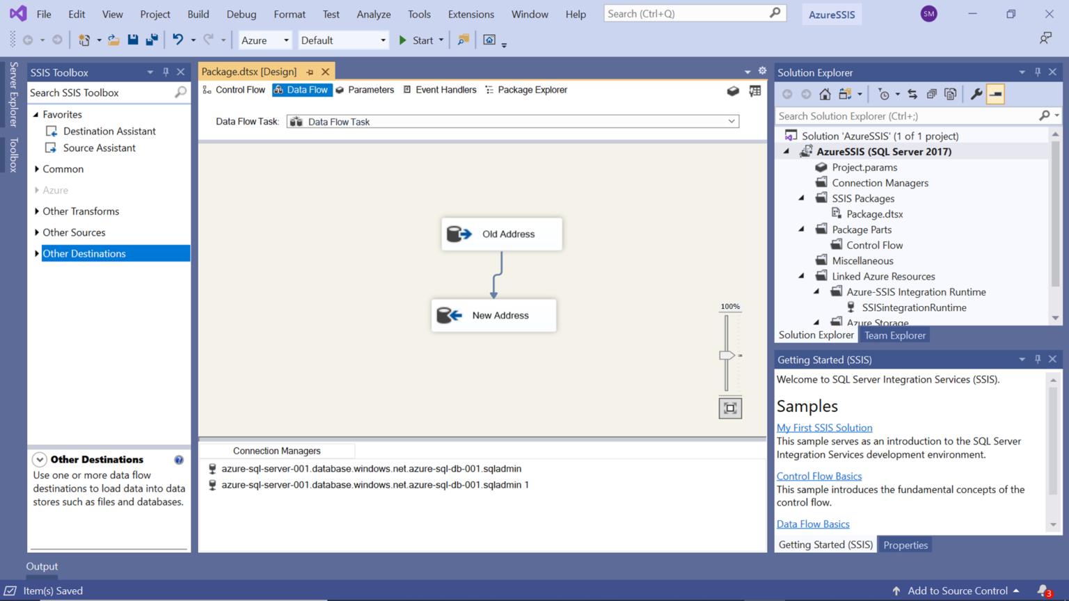This screenshot has width=1069, height=601.
Task: Open the Data Flow Basics sample link
Action: [813, 524]
